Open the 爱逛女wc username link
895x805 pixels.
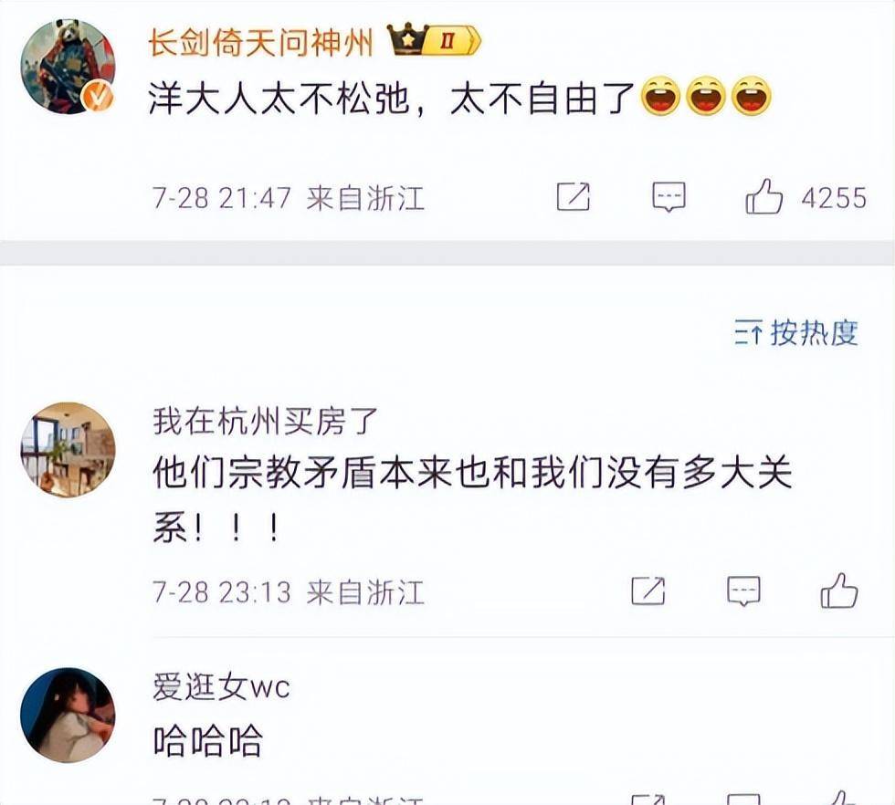[x=221, y=686]
